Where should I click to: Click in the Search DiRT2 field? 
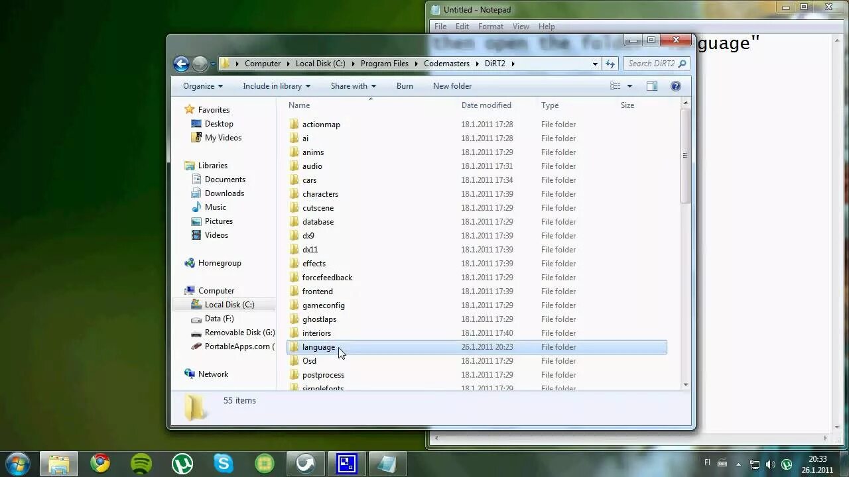pyautogui.click(x=651, y=64)
